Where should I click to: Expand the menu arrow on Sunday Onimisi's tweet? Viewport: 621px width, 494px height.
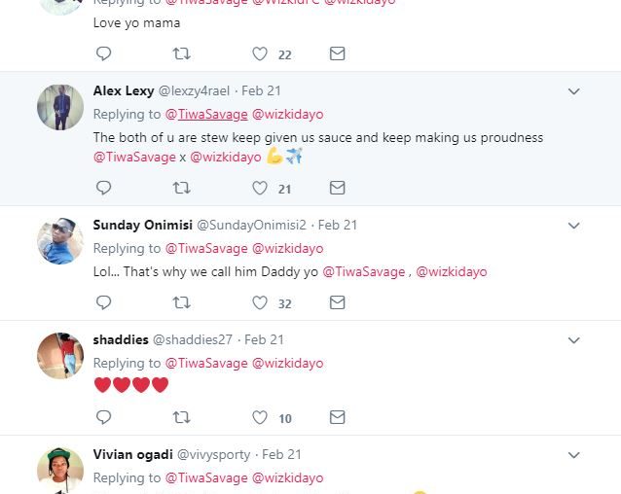coord(573,226)
